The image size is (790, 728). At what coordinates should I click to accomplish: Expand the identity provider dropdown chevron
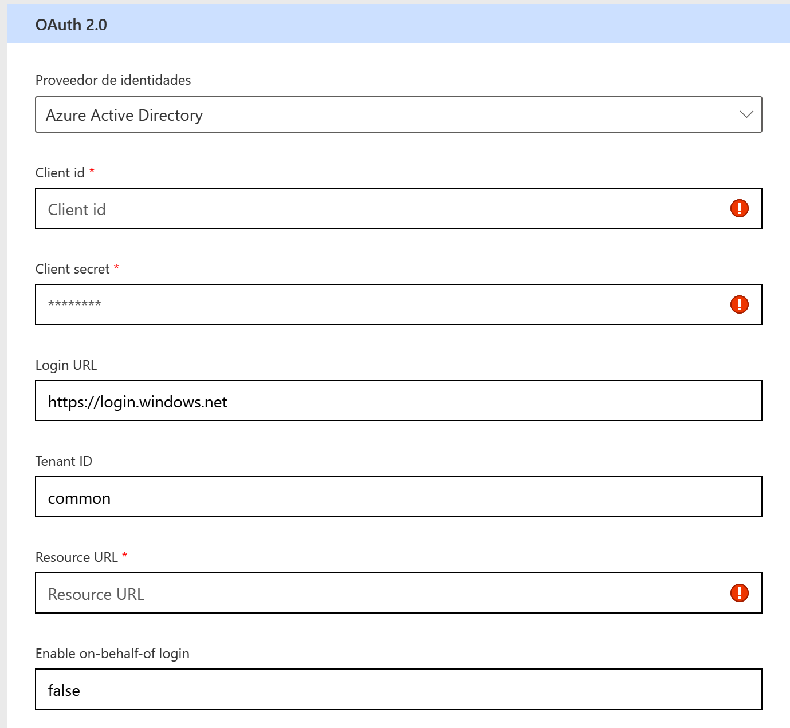(x=746, y=114)
